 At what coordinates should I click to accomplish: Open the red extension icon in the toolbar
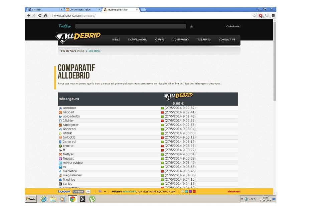(261, 16)
